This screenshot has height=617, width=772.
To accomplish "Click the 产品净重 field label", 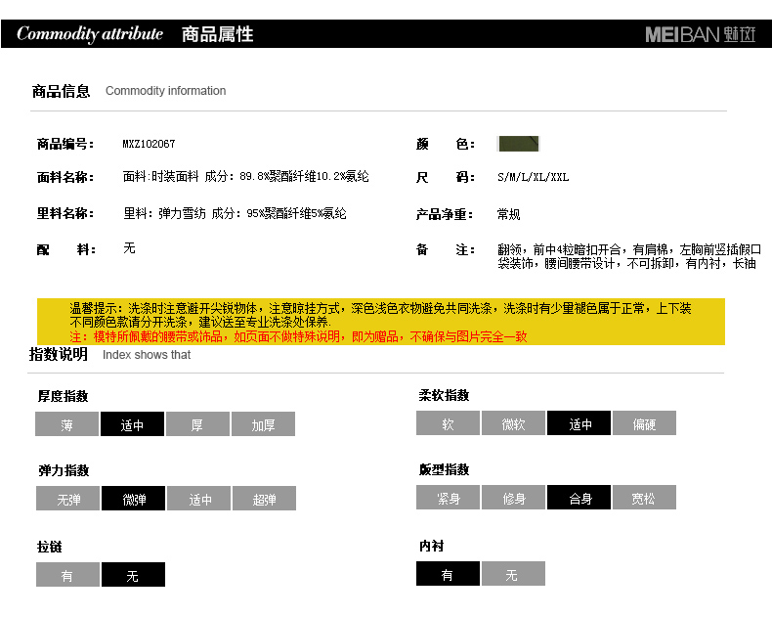I will (x=445, y=214).
